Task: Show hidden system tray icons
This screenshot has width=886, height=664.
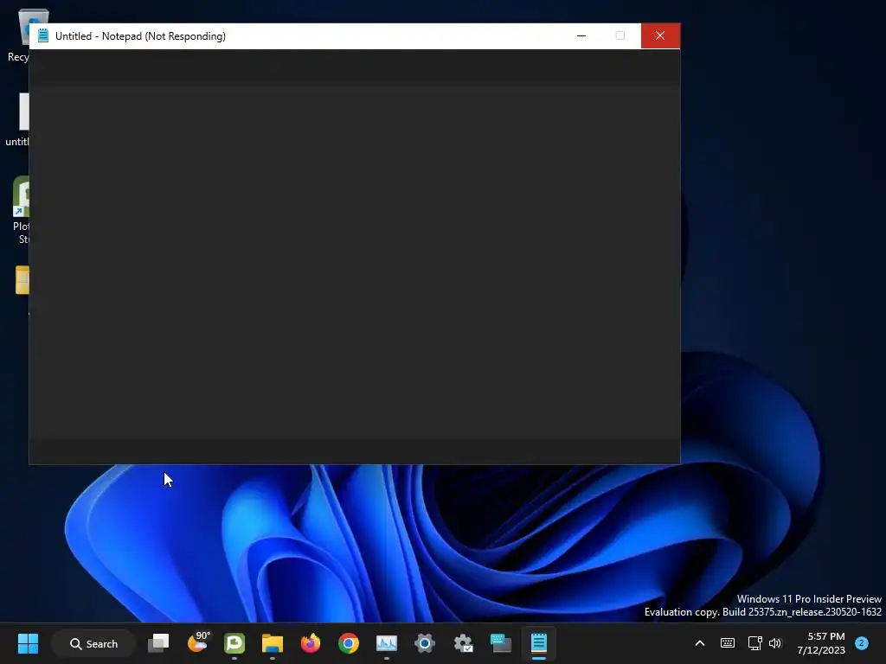Action: (x=699, y=643)
